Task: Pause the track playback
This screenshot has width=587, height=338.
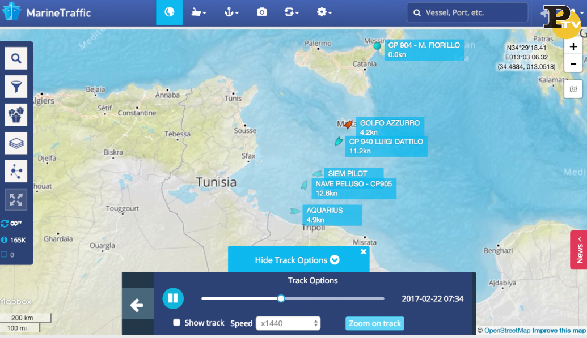Action: click(x=173, y=298)
